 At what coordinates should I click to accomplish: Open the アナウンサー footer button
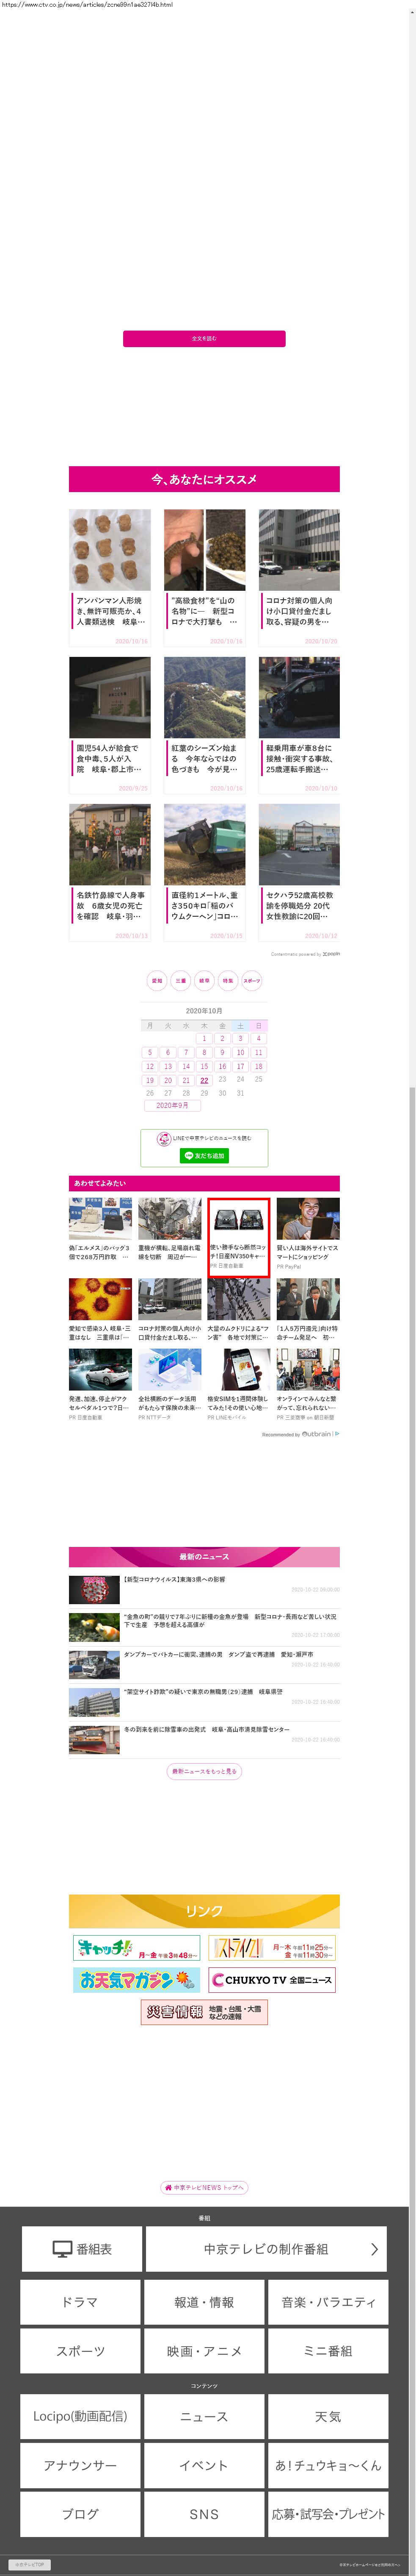[x=80, y=2465]
